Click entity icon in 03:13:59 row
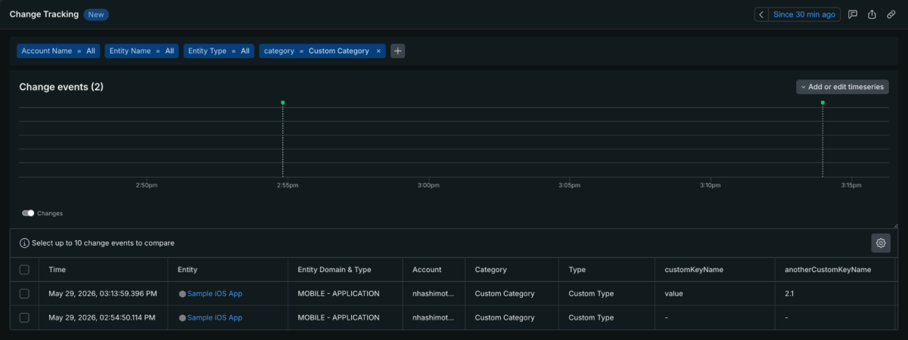 coord(182,293)
